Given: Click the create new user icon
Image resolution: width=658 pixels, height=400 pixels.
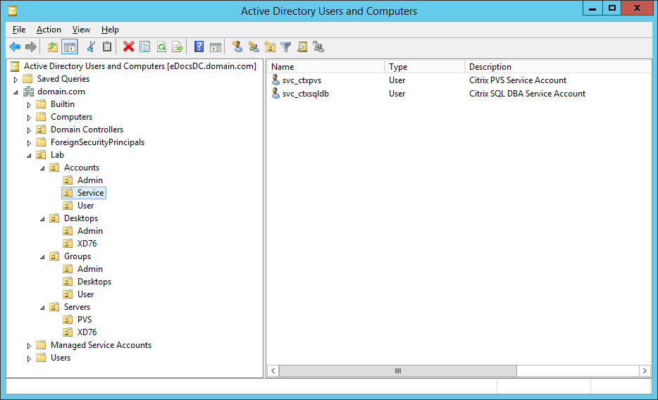Looking at the screenshot, I should (237, 47).
